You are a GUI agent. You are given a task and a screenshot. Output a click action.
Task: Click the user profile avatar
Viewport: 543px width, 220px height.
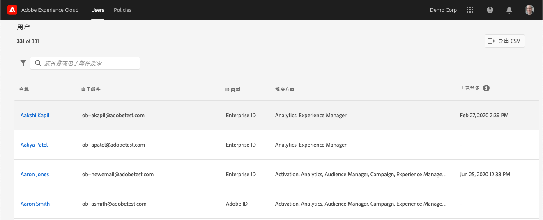[x=529, y=10]
